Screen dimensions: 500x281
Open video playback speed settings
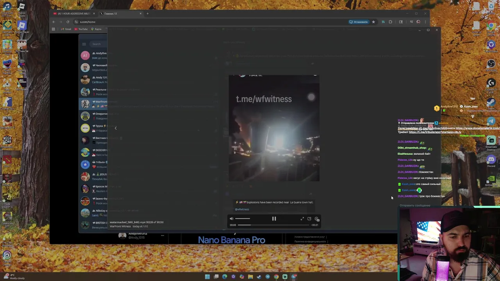[x=317, y=219]
